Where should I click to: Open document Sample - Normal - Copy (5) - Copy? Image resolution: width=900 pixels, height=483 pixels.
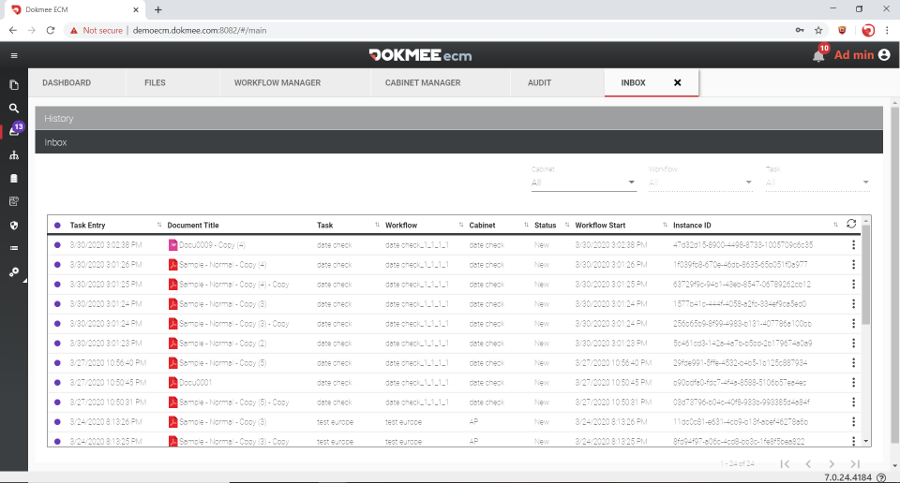[x=233, y=402]
